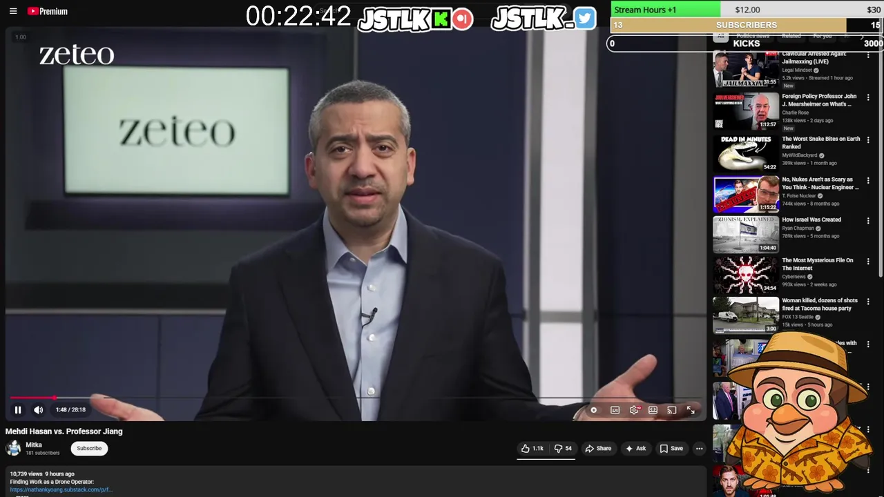
Task: Click the Cybernews channel name
Action: coord(794,277)
